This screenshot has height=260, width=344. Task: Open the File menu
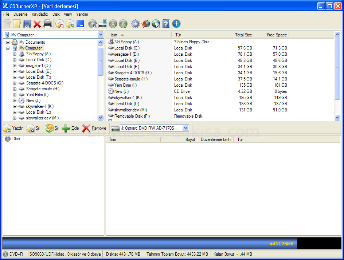6,14
